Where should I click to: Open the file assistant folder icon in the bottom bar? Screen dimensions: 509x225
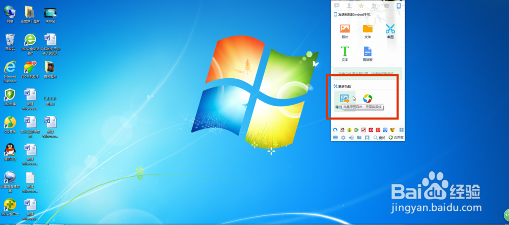point(359,138)
